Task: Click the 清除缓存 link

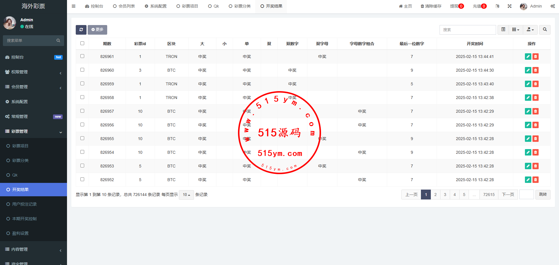Action: (x=431, y=6)
